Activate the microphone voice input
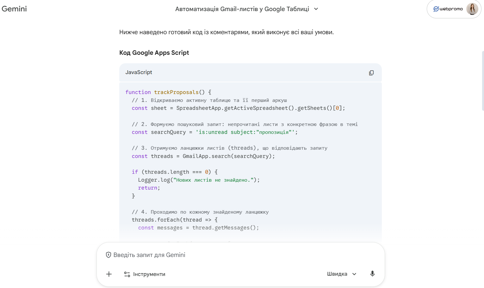Image resolution: width=484 pixels, height=288 pixels. click(x=372, y=274)
